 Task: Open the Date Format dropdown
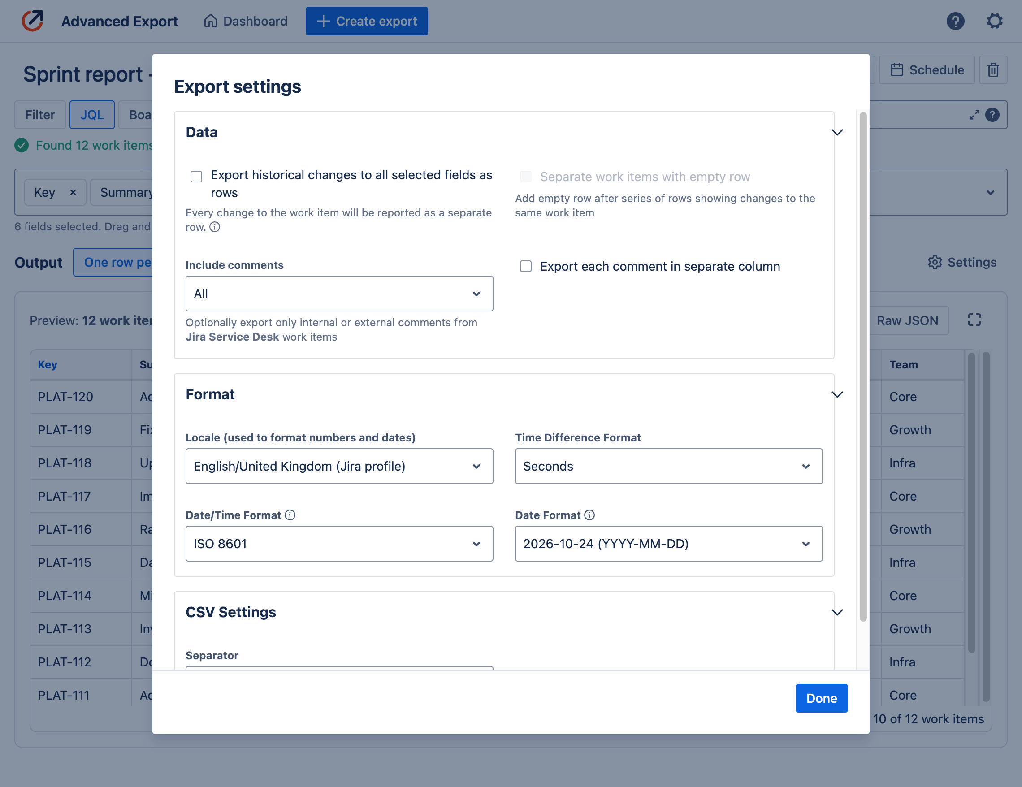pyautogui.click(x=669, y=544)
